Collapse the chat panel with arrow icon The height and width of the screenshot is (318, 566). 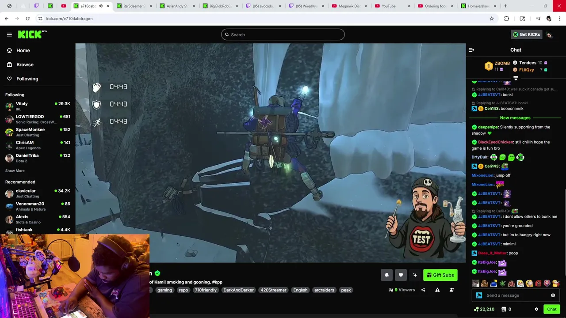click(x=471, y=50)
